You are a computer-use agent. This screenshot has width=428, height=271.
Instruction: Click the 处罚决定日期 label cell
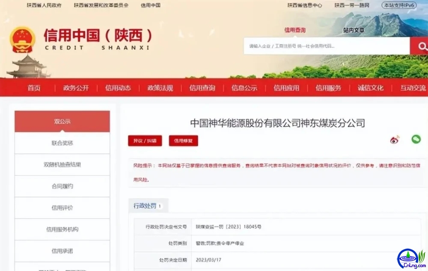163,260
